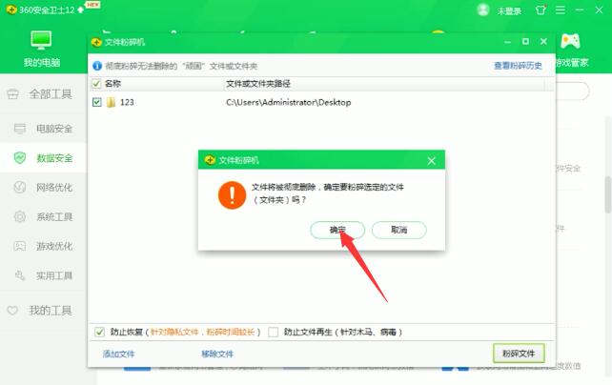Click the 实用工具 wrench icon

pos(19,275)
